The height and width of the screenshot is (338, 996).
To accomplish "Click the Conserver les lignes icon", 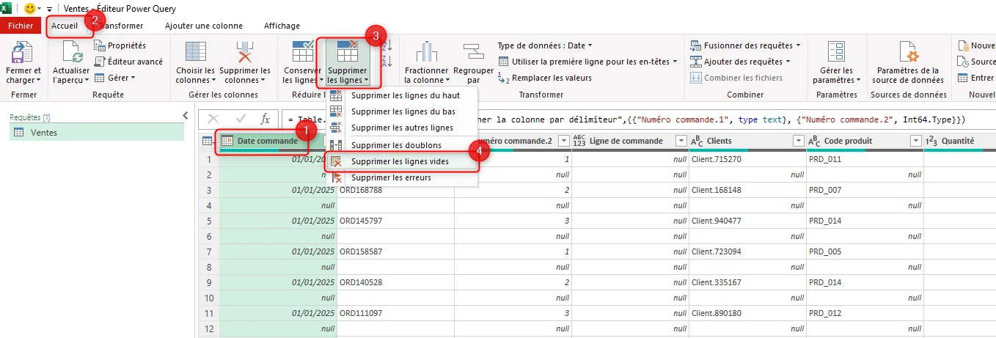I will click(303, 51).
